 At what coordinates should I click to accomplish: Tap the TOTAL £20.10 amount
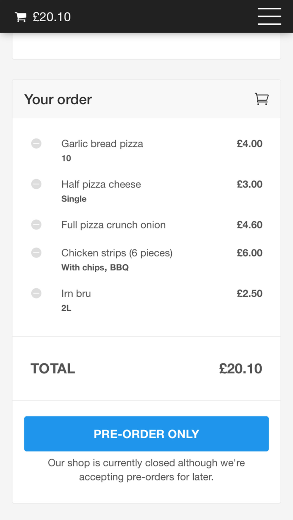tap(240, 369)
